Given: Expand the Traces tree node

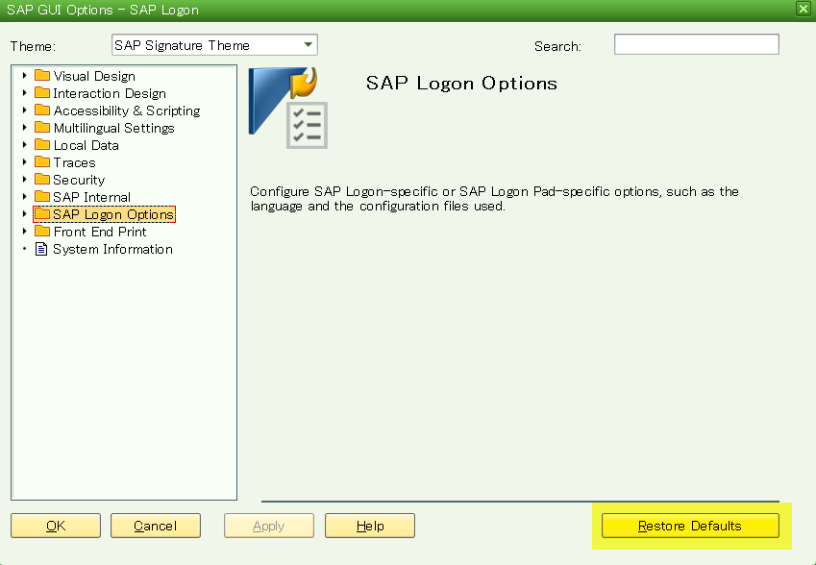Looking at the screenshot, I should pyautogui.click(x=24, y=162).
